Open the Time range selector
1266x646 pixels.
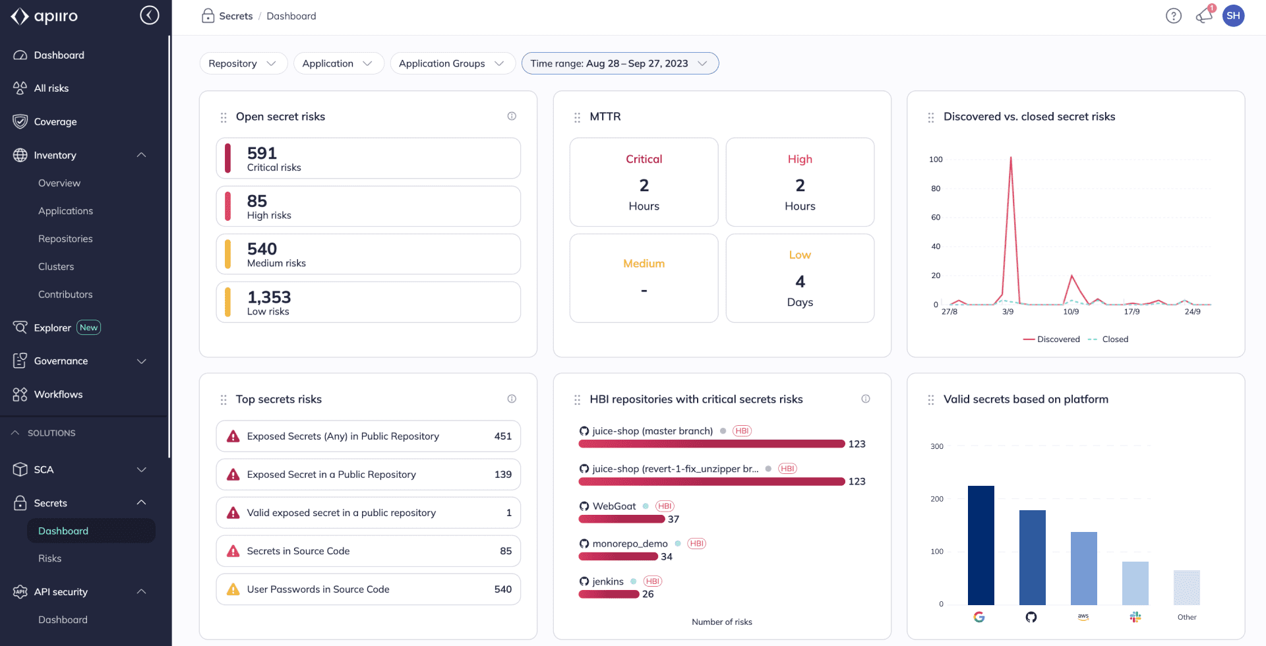[x=620, y=63]
